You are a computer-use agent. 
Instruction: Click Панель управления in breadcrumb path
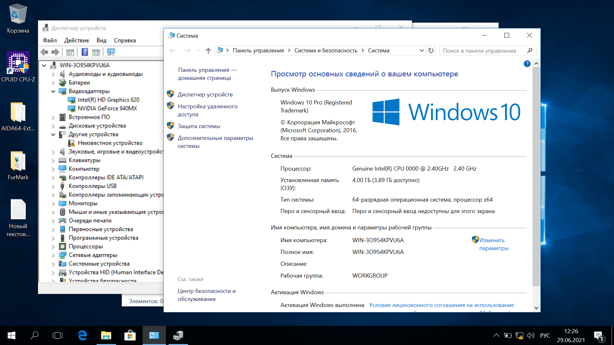pos(258,50)
